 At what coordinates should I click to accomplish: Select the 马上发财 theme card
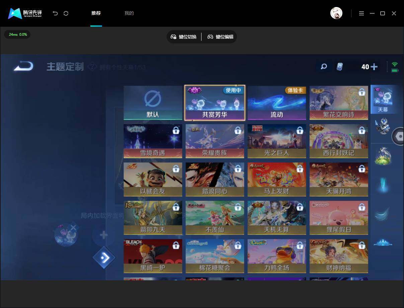pos(277,179)
